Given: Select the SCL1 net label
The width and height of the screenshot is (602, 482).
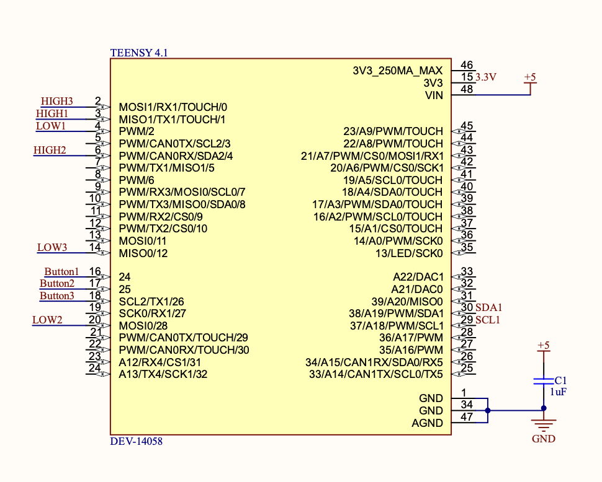Looking at the screenshot, I should [x=488, y=320].
